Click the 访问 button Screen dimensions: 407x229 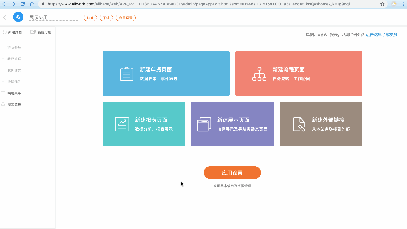pyautogui.click(x=90, y=18)
